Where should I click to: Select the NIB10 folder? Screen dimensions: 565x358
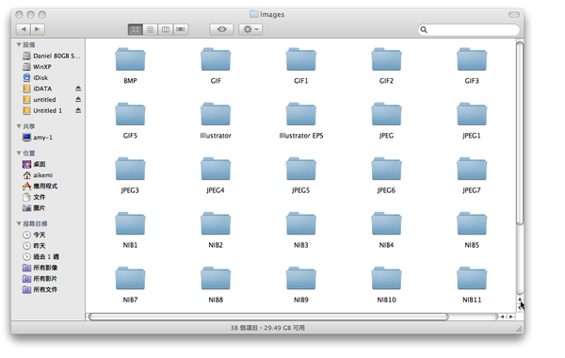[386, 279]
